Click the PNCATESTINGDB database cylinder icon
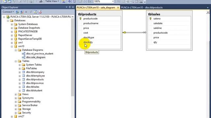 [x=15, y=31]
